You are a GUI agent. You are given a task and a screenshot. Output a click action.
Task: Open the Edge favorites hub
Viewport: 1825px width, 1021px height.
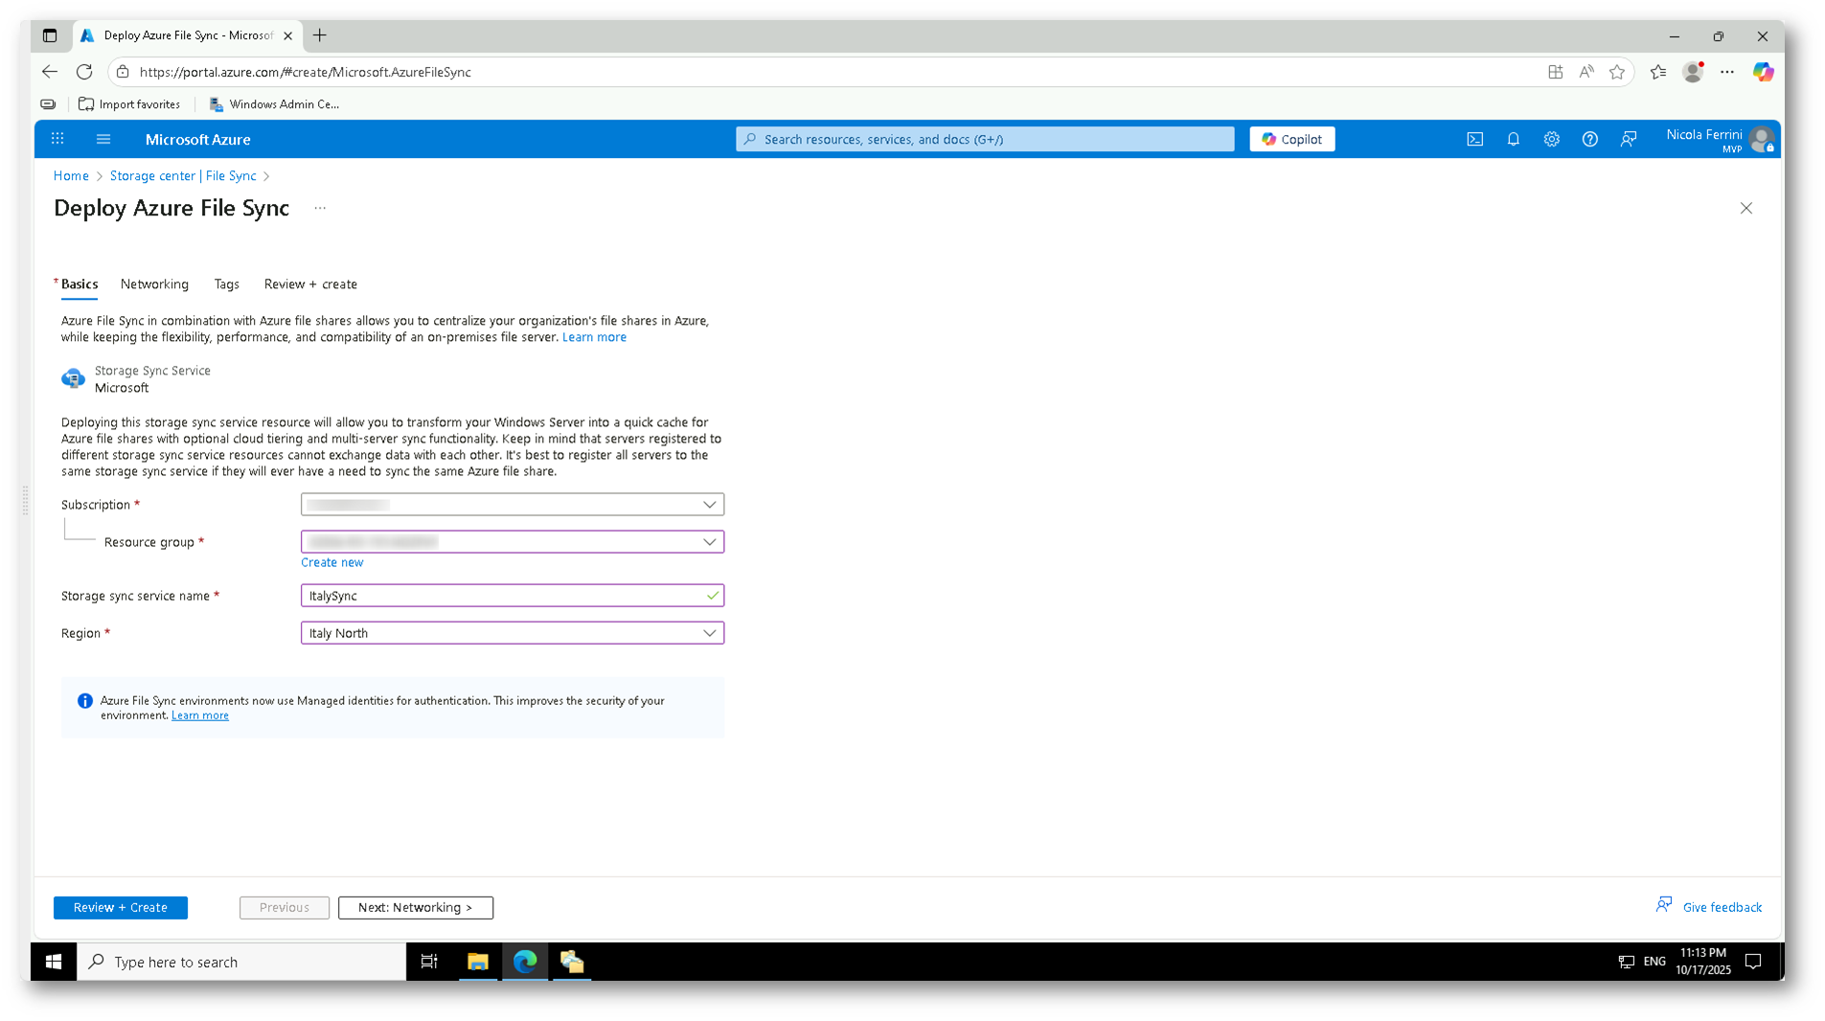[x=1658, y=72]
